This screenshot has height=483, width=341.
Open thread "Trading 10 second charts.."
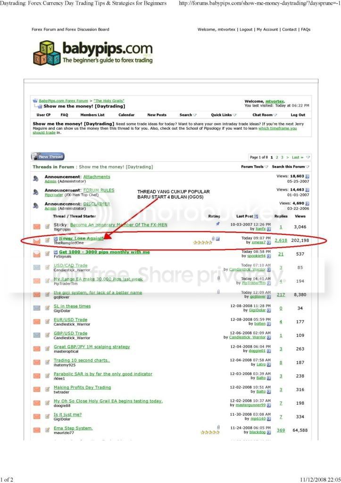point(82,360)
